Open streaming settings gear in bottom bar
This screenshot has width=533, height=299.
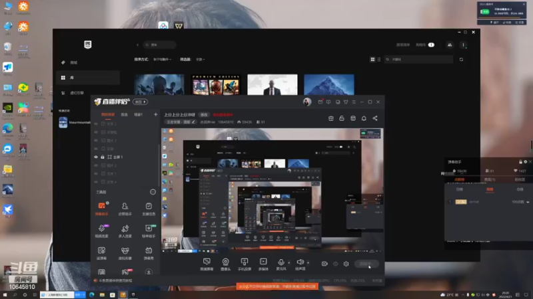pos(346,264)
